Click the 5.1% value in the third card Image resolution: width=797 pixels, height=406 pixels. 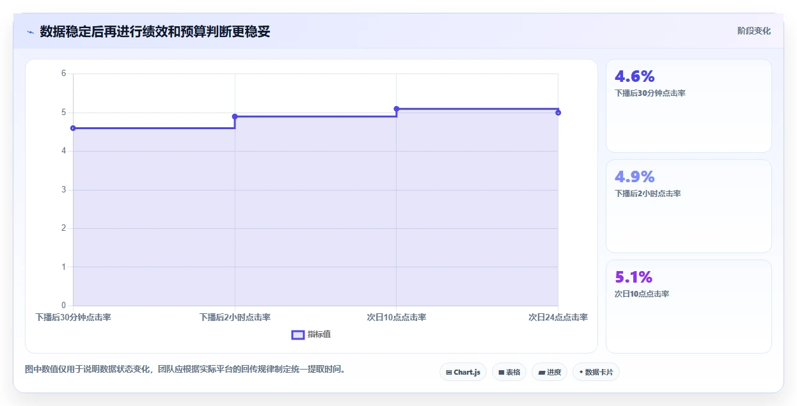coord(633,277)
